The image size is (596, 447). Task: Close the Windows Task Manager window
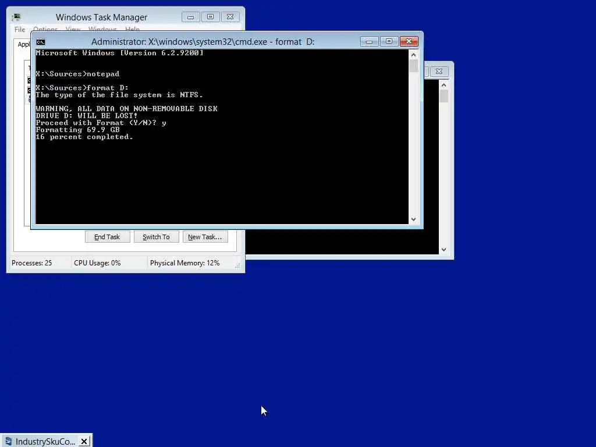coord(230,17)
